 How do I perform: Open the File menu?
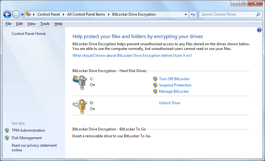(8, 24)
